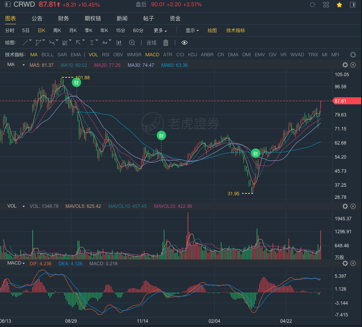362x327 pixels.
Task: Toggle drawing visibility with the eye icon
Action: click(185, 43)
